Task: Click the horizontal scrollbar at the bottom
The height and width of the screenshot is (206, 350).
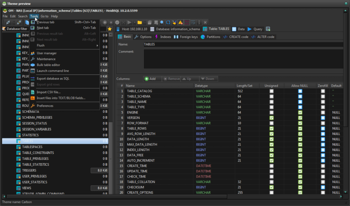Action: tap(171, 196)
